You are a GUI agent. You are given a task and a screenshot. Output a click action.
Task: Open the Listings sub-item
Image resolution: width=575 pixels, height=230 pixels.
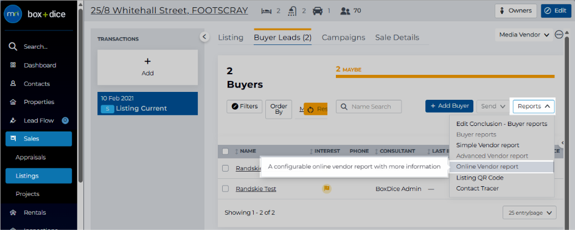[x=38, y=176]
